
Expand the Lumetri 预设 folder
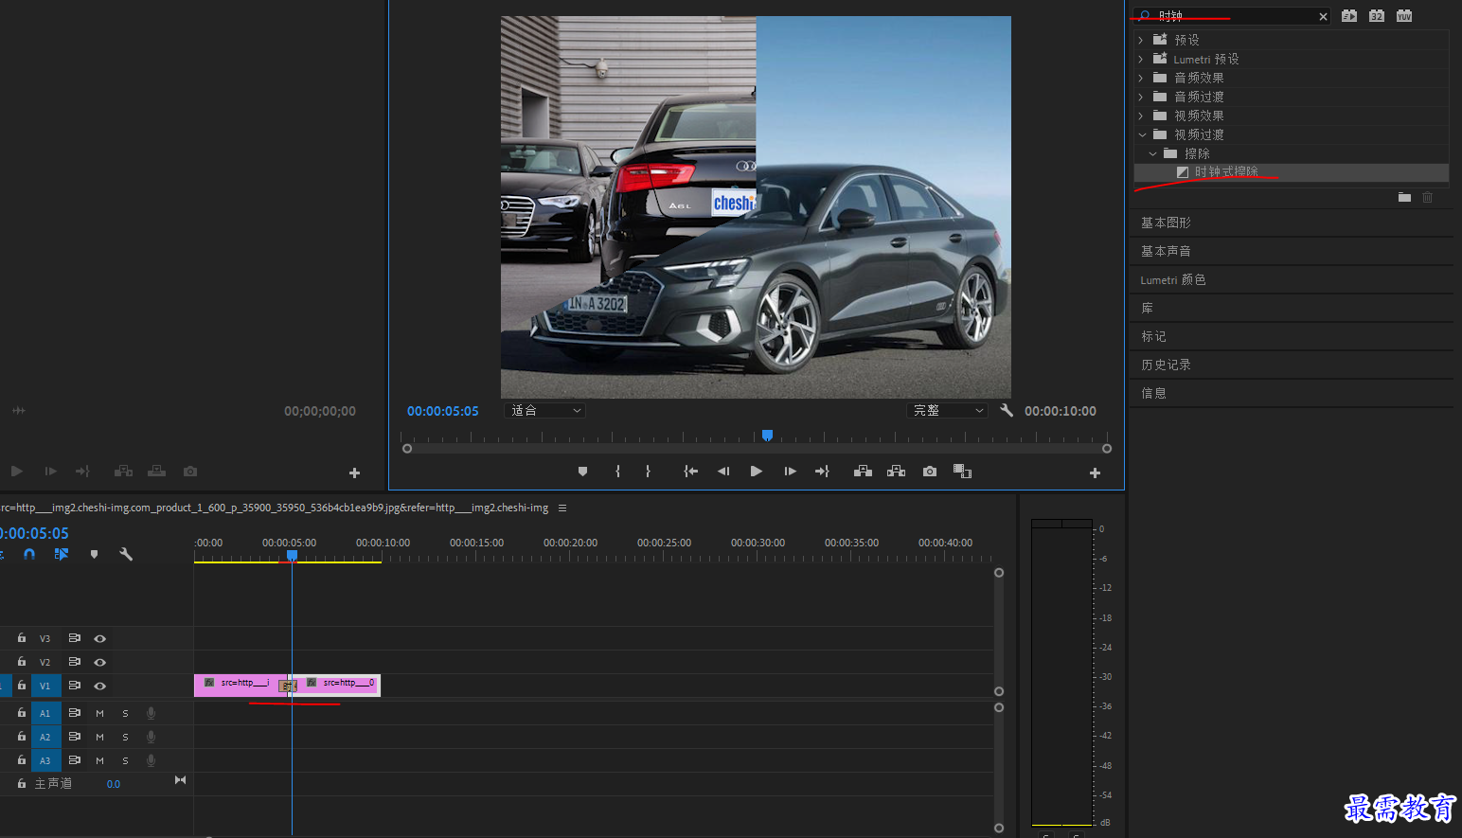point(1141,59)
